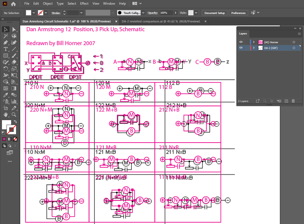
Task: Click Change Screen Mode icon
Action: [10, 153]
